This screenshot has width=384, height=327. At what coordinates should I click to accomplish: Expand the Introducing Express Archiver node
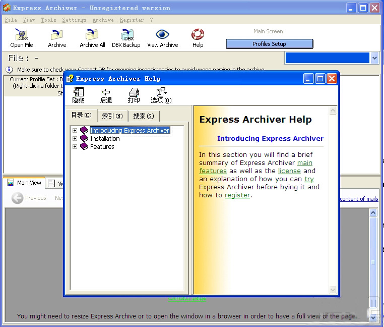point(75,130)
